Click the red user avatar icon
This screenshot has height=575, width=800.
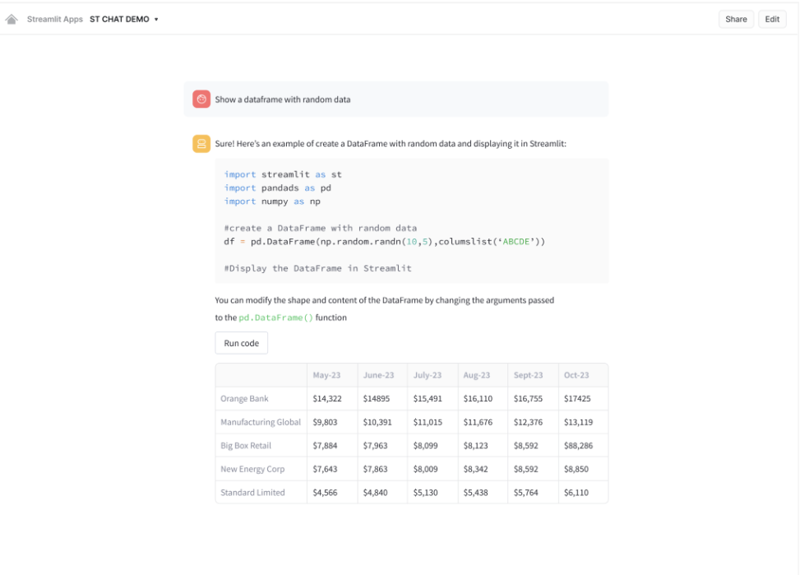pyautogui.click(x=201, y=99)
